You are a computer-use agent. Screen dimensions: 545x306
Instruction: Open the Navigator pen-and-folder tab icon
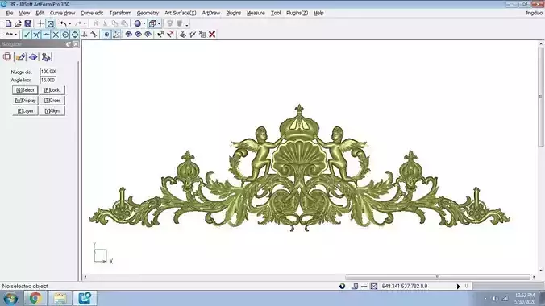[x=20, y=57]
